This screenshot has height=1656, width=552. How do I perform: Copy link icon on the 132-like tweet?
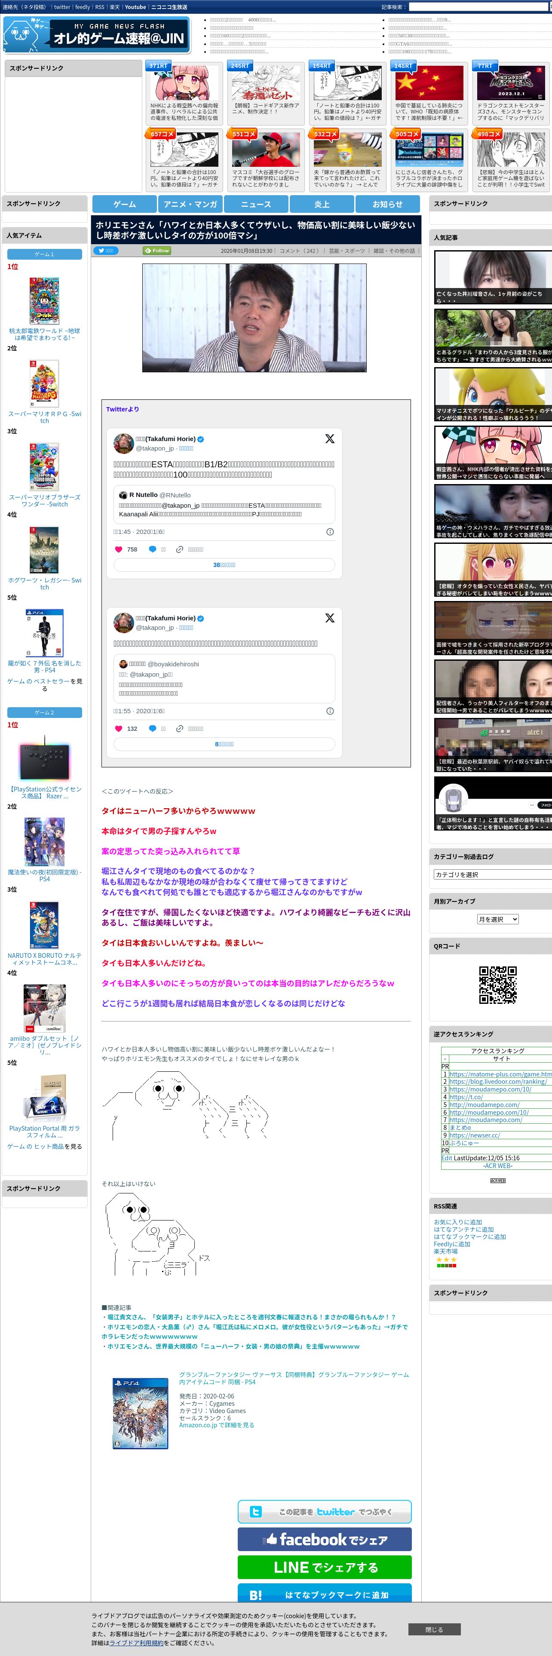click(180, 728)
